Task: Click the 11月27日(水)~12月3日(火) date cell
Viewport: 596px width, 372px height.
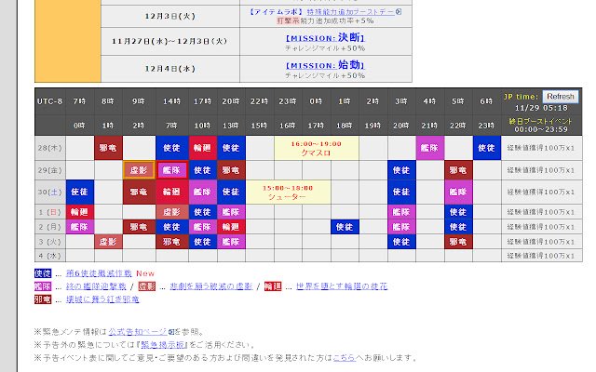Action: click(170, 41)
